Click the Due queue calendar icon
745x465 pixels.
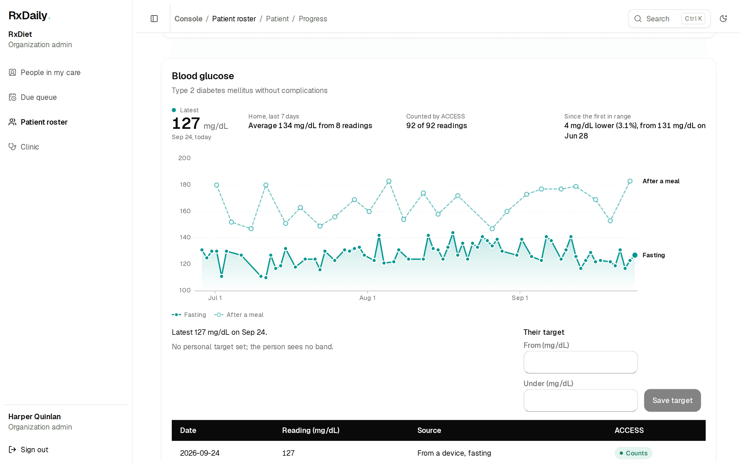point(12,97)
